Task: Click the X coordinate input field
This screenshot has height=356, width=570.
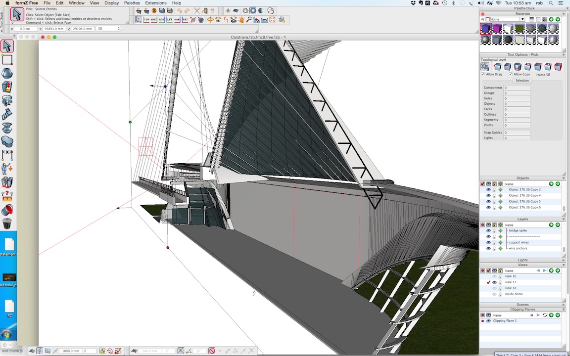Action: click(26, 29)
